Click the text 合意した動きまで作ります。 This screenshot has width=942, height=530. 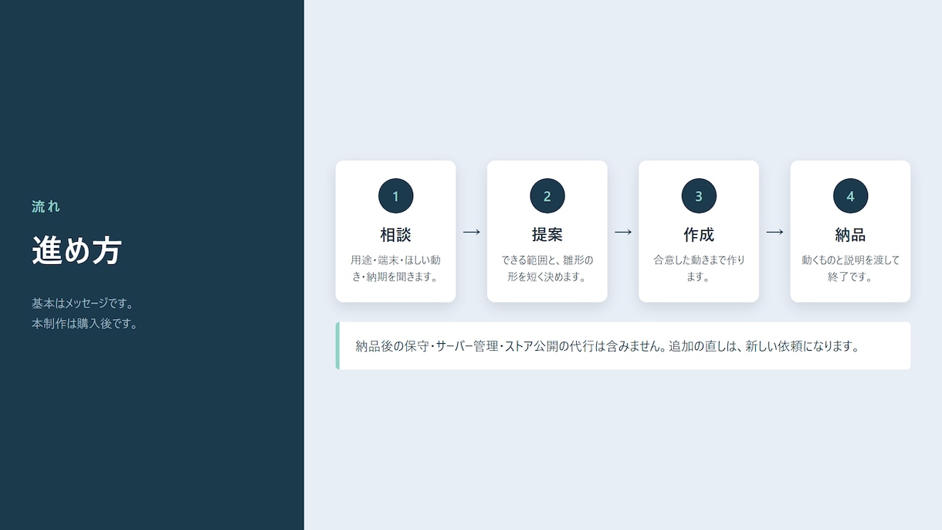click(x=699, y=268)
